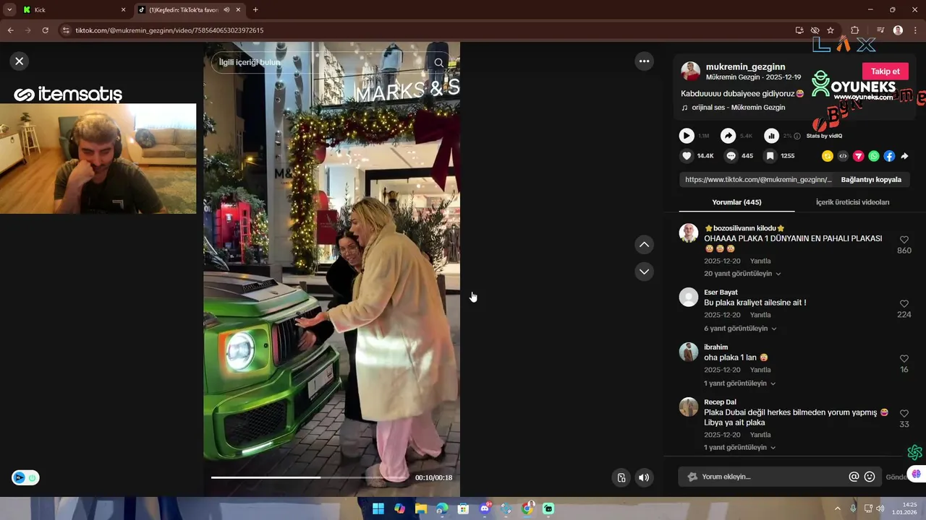Open mukremin_gezginn username link

tap(745, 66)
